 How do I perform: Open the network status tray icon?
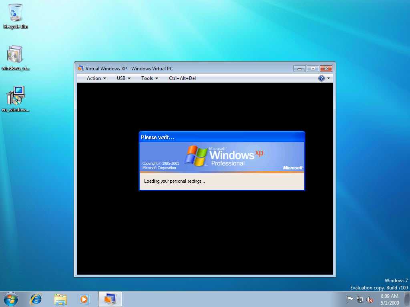point(360,300)
